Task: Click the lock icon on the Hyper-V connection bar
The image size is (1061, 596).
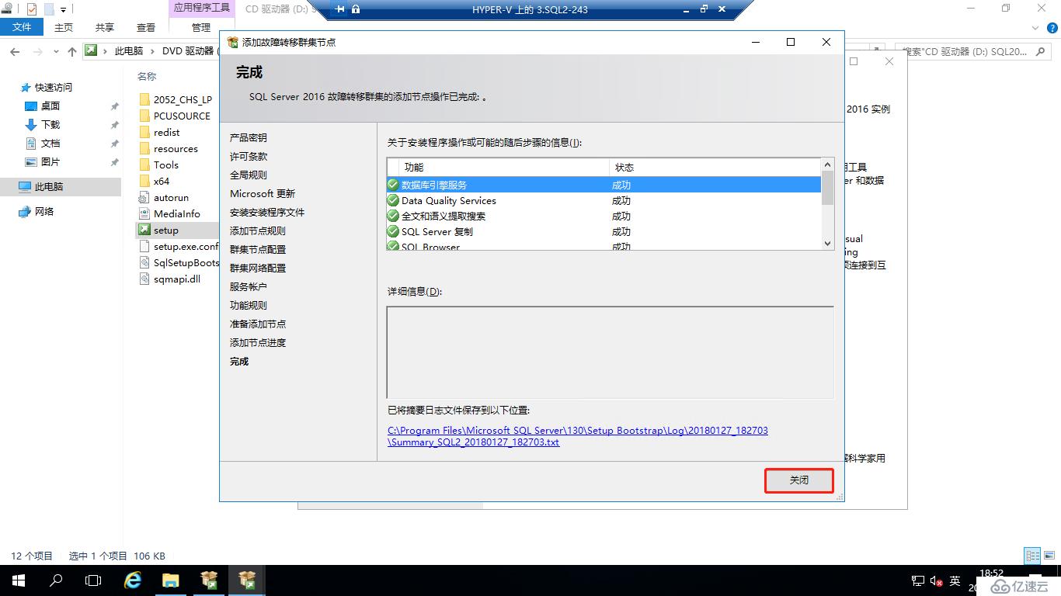Action: 356,9
